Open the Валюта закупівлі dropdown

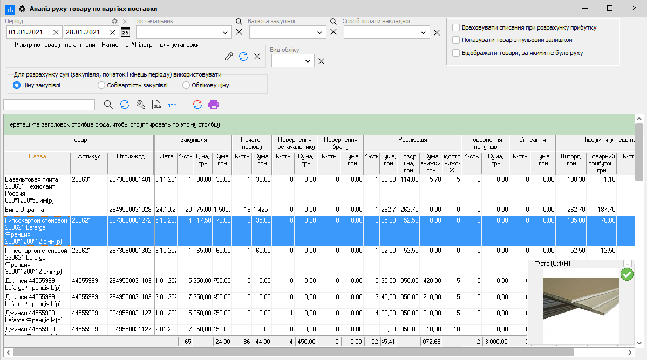click(320, 33)
